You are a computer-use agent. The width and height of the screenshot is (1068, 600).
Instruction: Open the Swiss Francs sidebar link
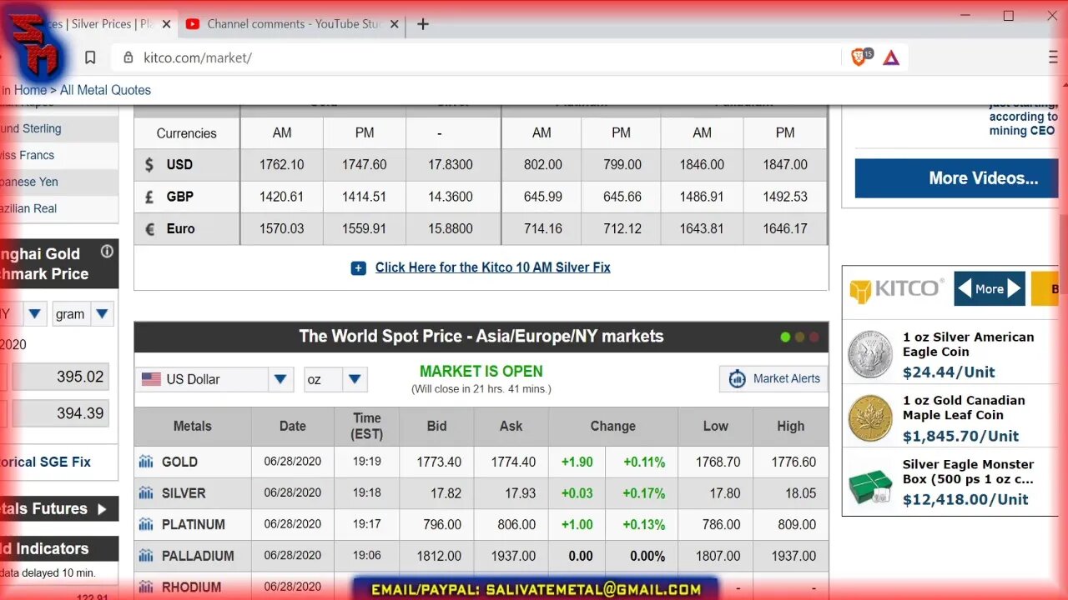point(28,155)
